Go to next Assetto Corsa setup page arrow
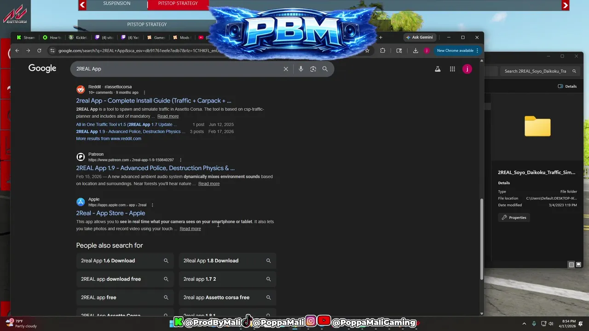589x331 pixels. coord(566,5)
